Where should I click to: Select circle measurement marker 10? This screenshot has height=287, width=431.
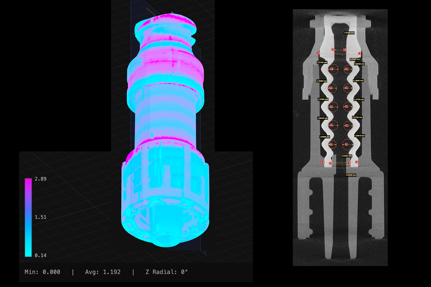click(x=347, y=69)
